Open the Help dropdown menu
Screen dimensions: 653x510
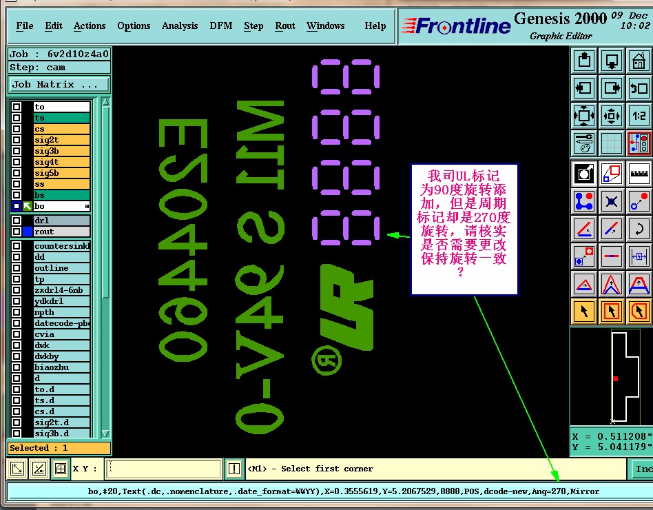(x=375, y=25)
